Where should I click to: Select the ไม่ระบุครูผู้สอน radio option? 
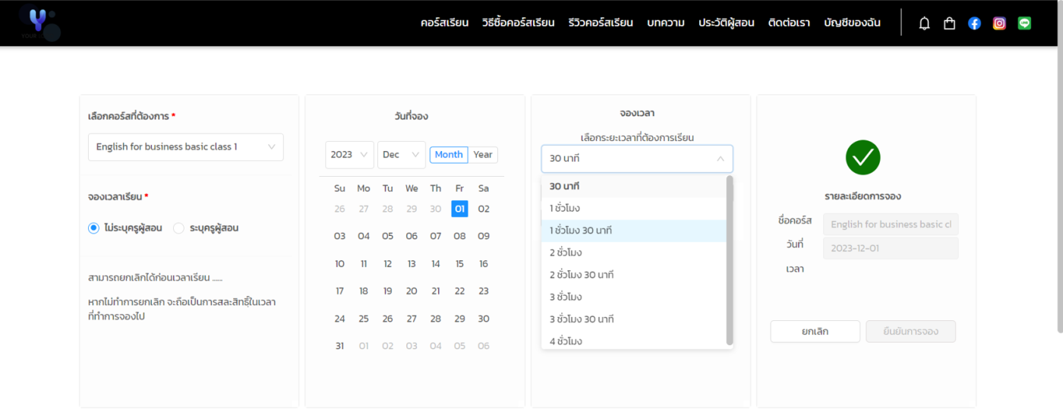[94, 228]
